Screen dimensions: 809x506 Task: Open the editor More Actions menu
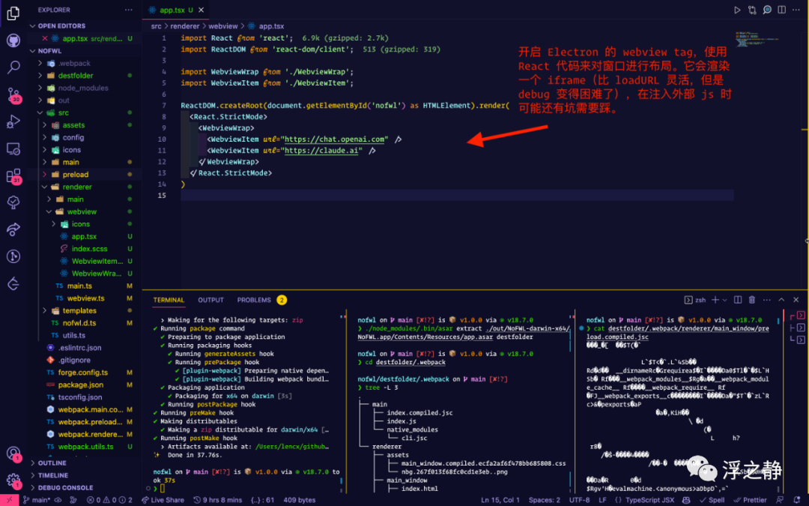pos(797,10)
